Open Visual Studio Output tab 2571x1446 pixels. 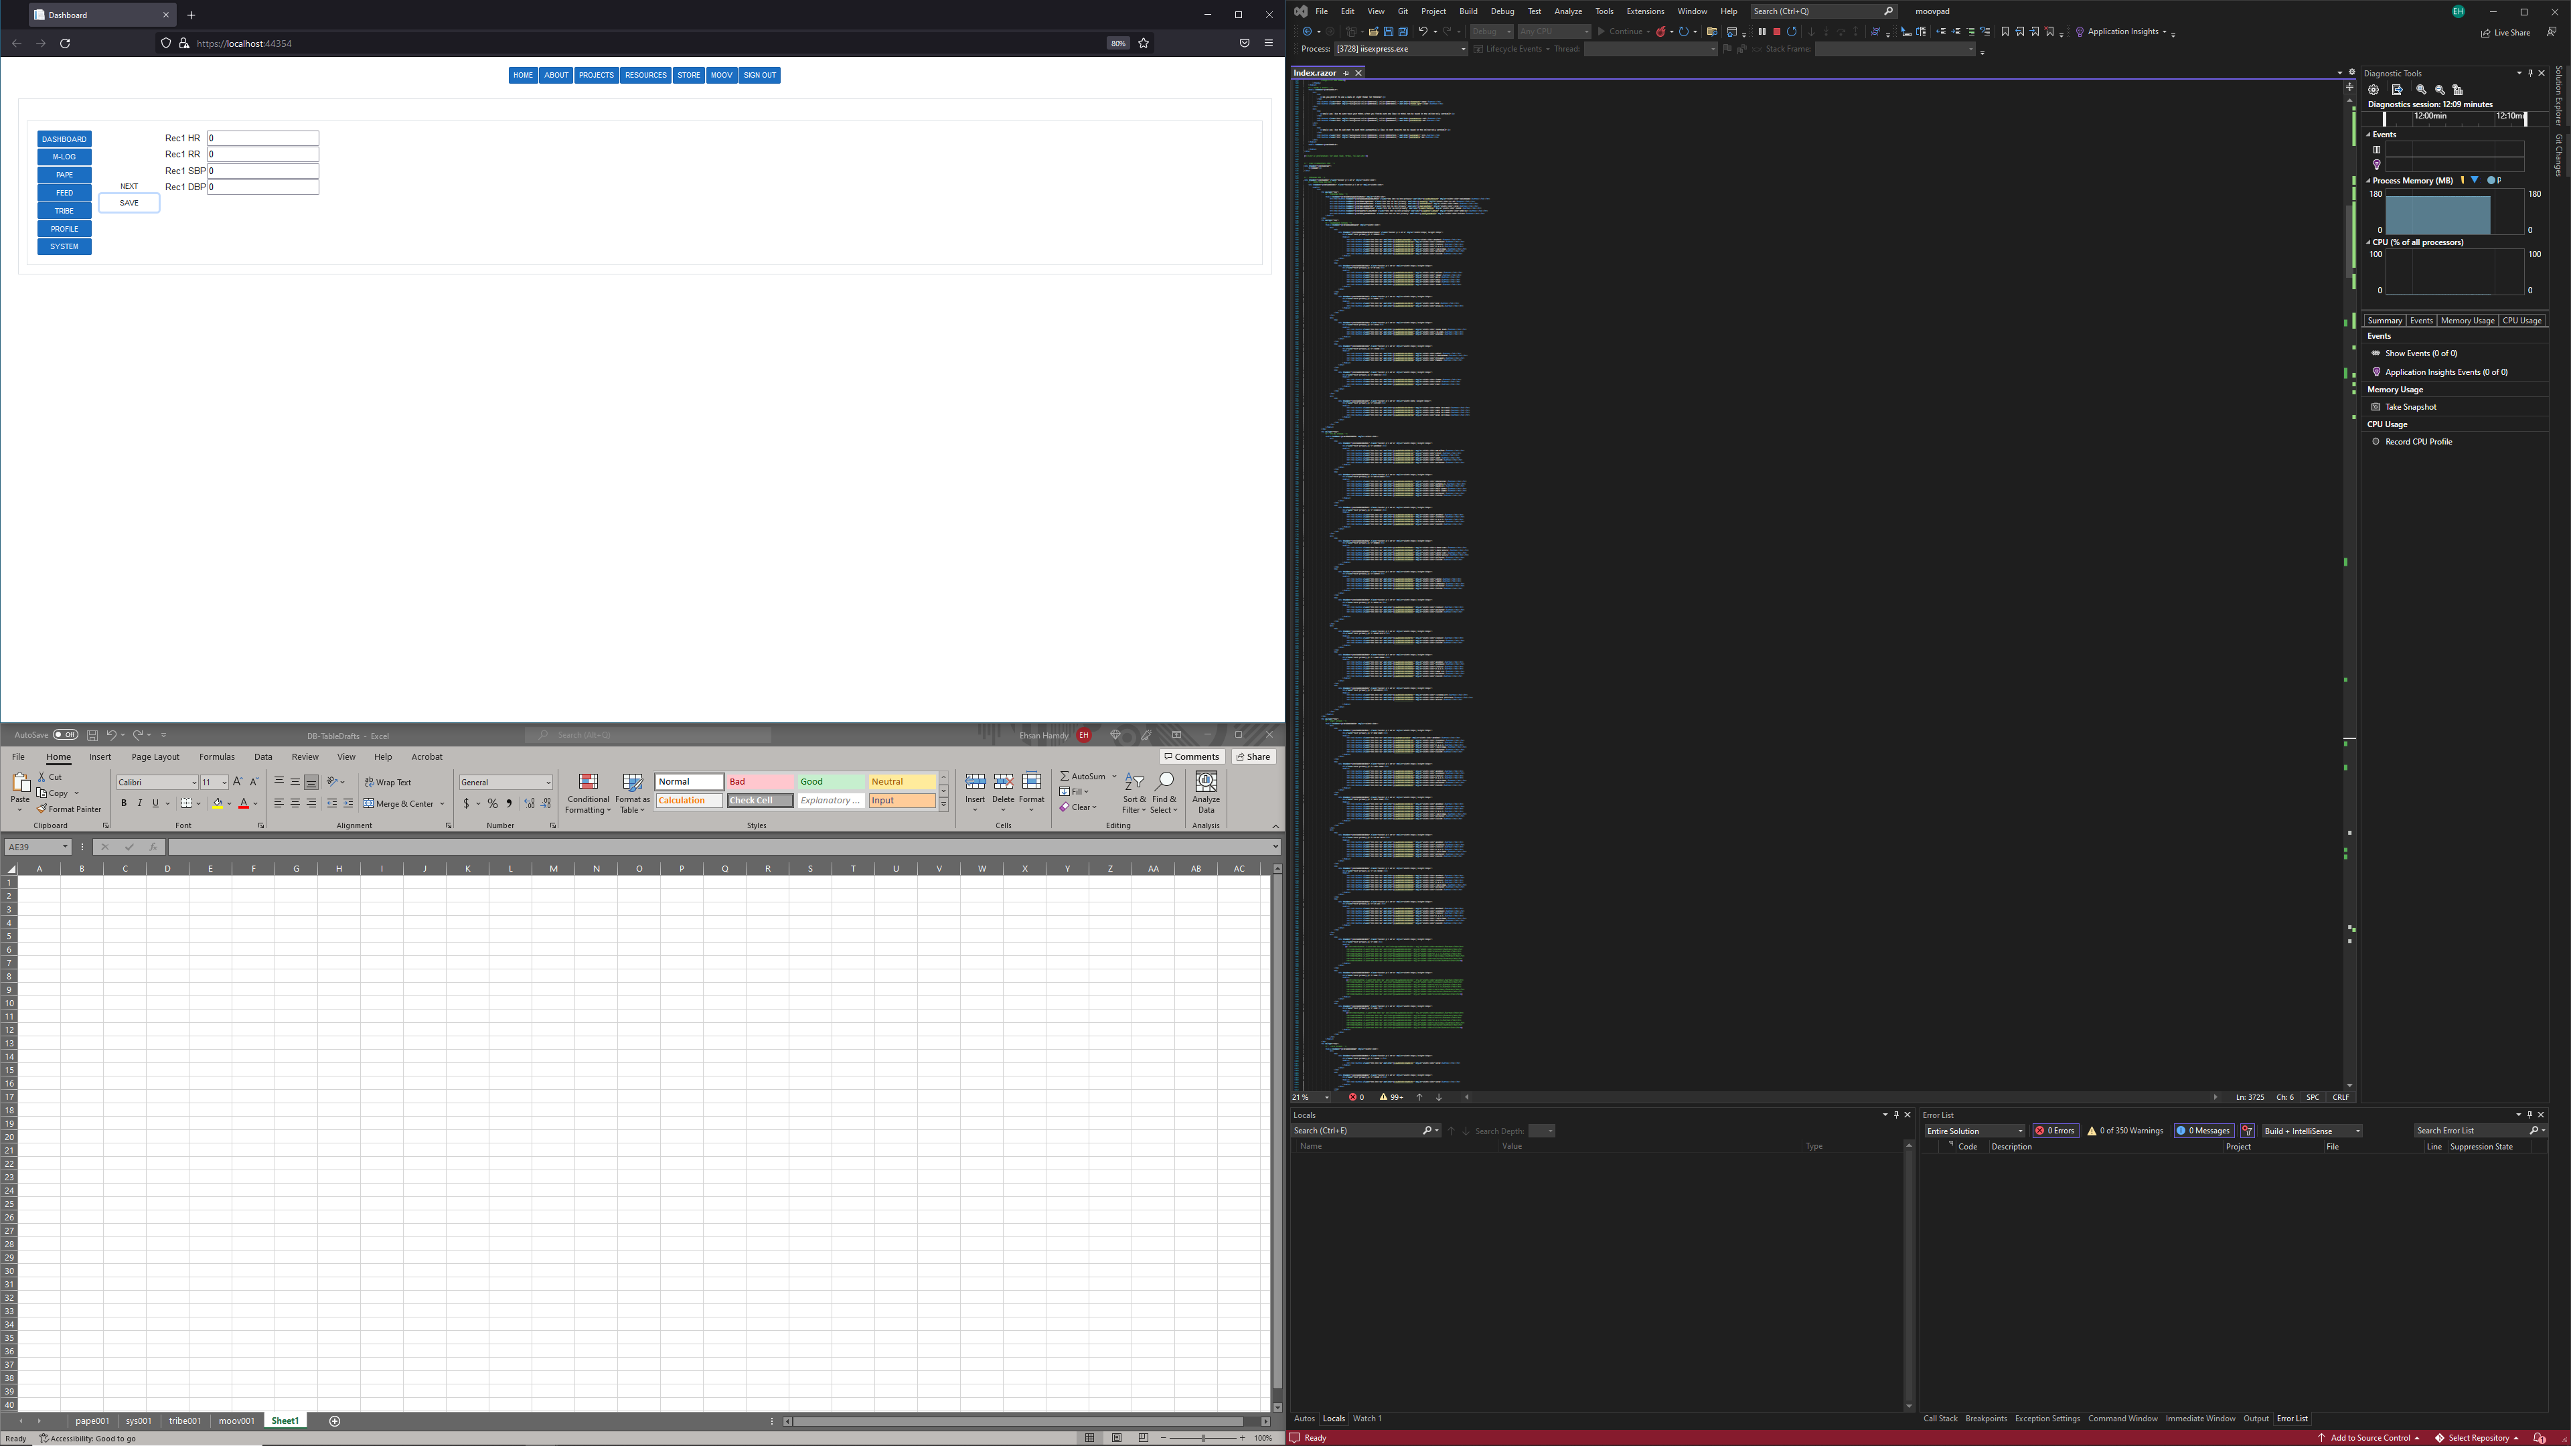[2256, 1418]
